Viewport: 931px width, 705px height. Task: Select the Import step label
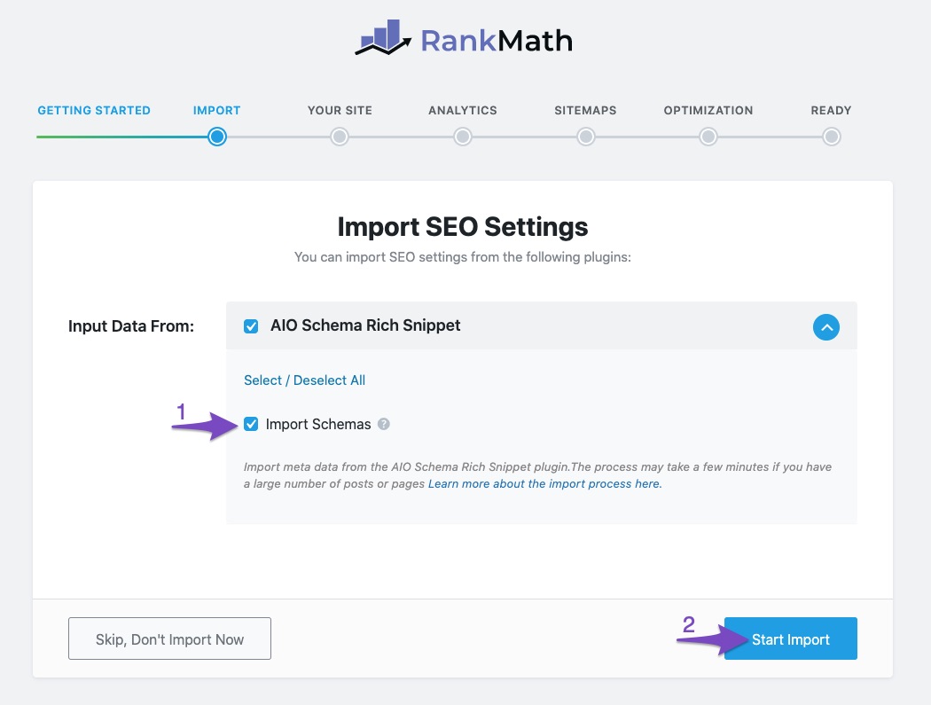click(x=216, y=111)
